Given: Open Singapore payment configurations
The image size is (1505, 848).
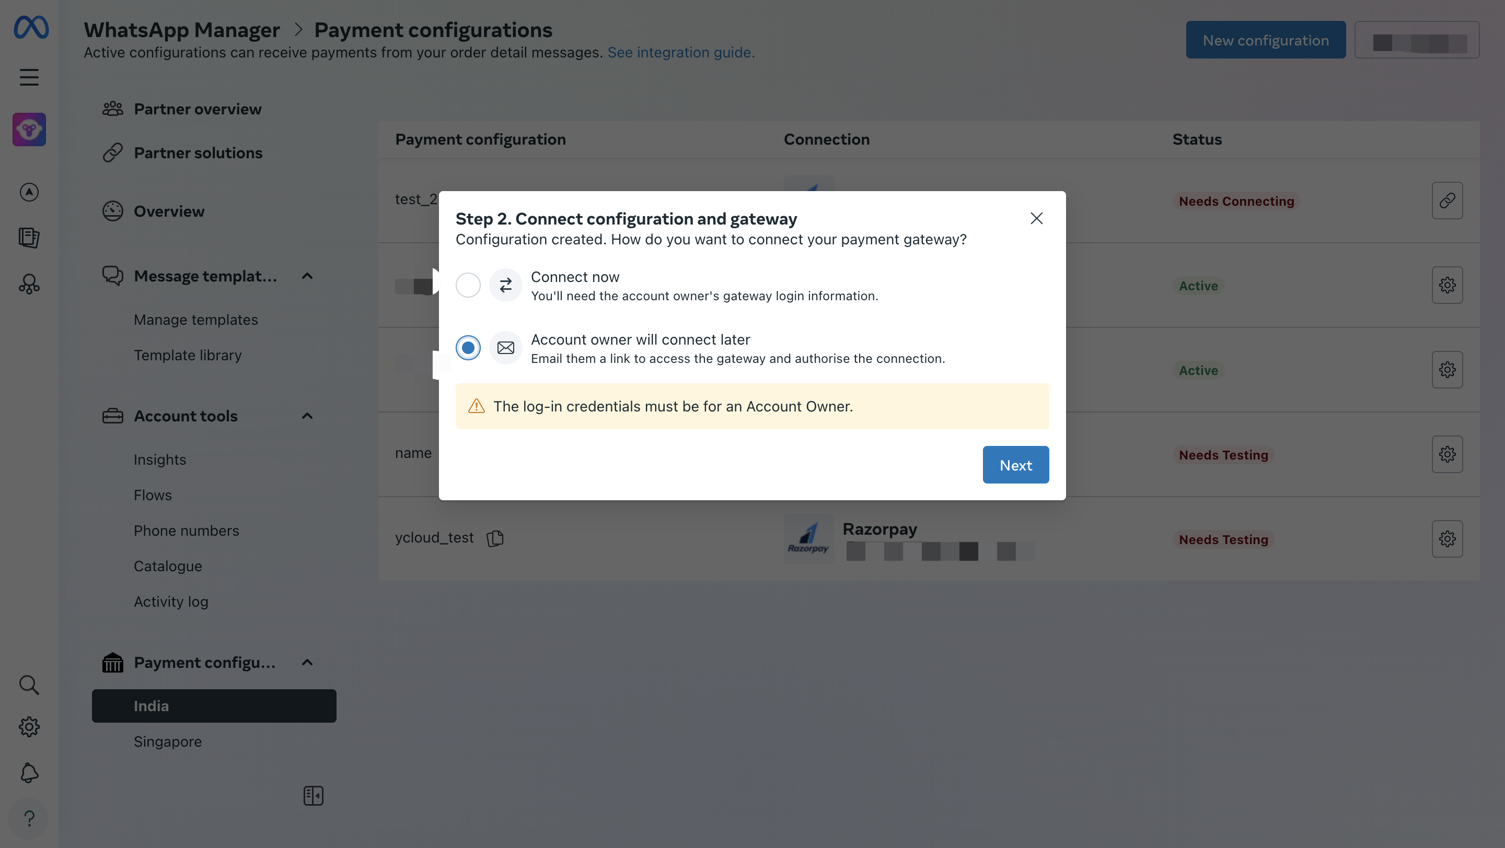Looking at the screenshot, I should point(168,742).
